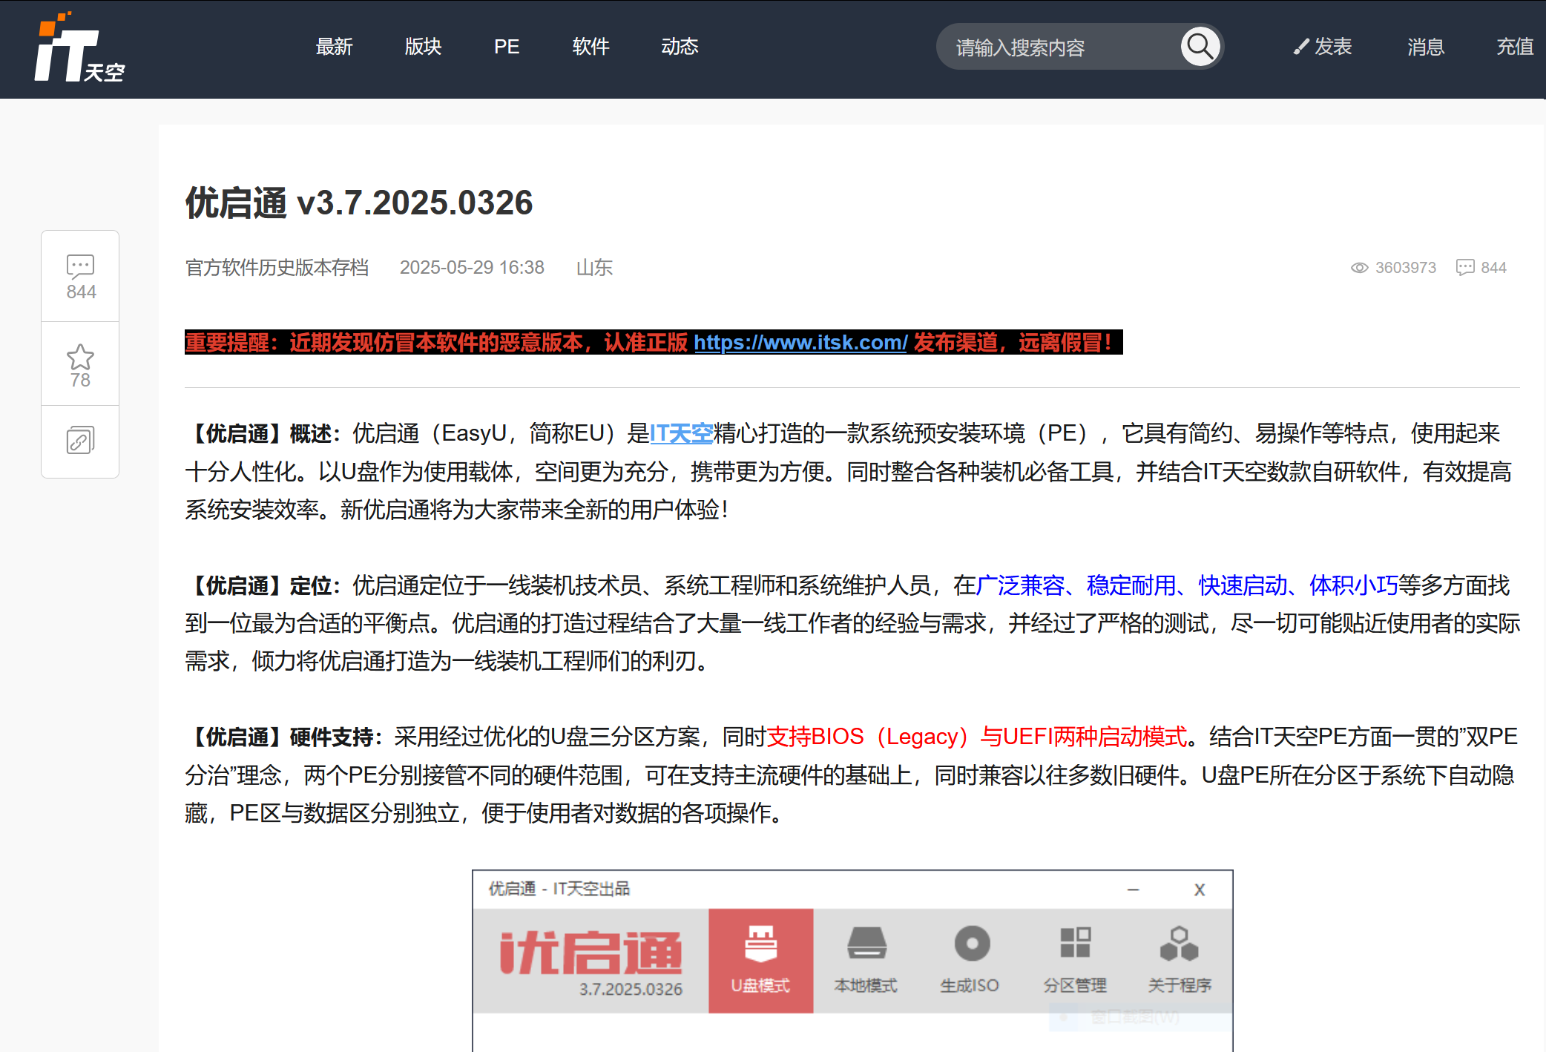This screenshot has height=1052, width=1546.
Task: Click the blue text 广泛兼容
Action: coord(1020,585)
